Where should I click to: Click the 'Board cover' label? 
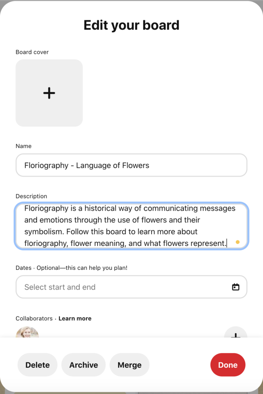(32, 52)
